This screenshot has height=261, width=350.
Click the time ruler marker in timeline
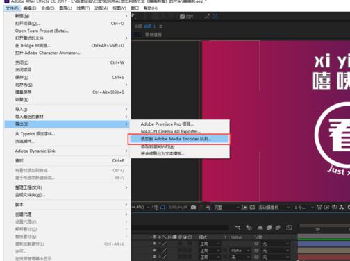317,230
